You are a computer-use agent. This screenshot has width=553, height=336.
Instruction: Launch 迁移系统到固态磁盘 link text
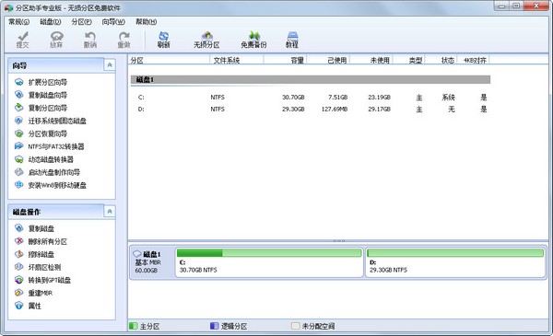(x=57, y=121)
